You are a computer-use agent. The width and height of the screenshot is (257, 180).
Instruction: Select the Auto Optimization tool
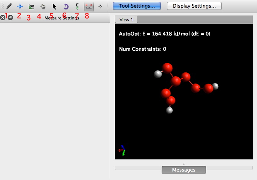coord(77,6)
